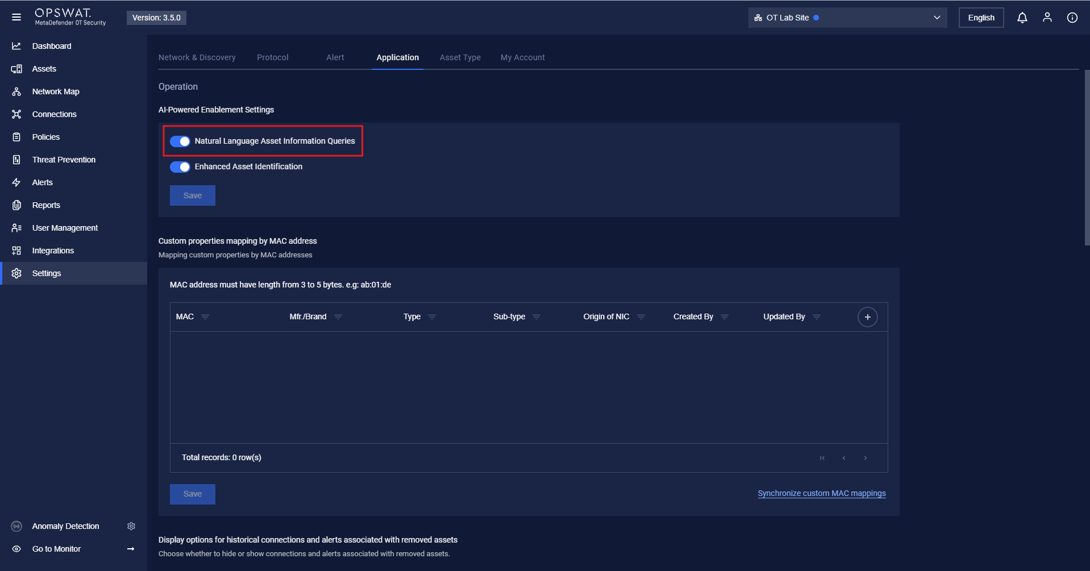Switch to the Asset Type tab
This screenshot has height=571, width=1090.
coord(460,57)
